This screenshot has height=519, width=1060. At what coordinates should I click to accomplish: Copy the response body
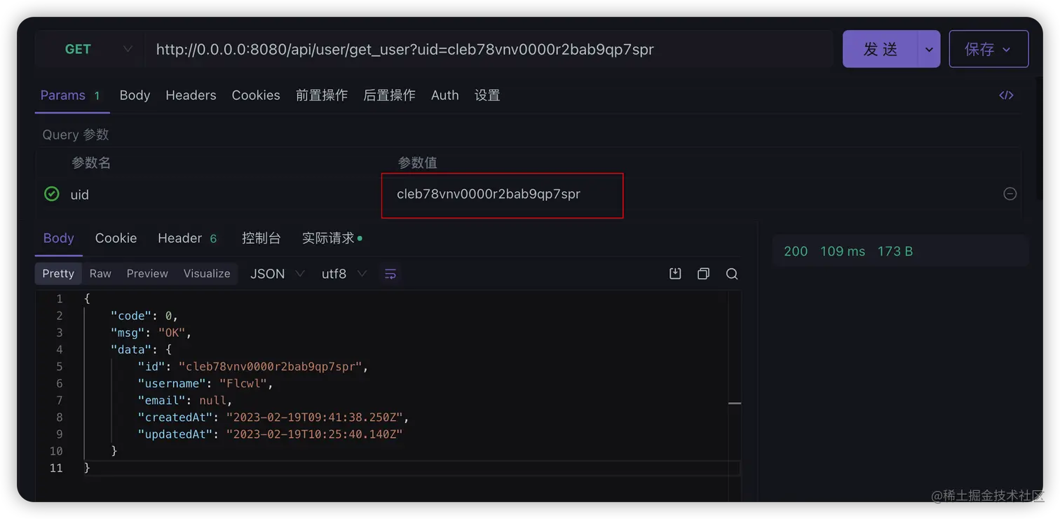click(x=703, y=274)
